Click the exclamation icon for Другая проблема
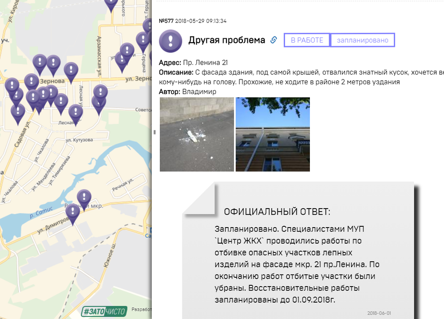Image resolution: width=444 pixels, height=319 pixels. tap(171, 40)
